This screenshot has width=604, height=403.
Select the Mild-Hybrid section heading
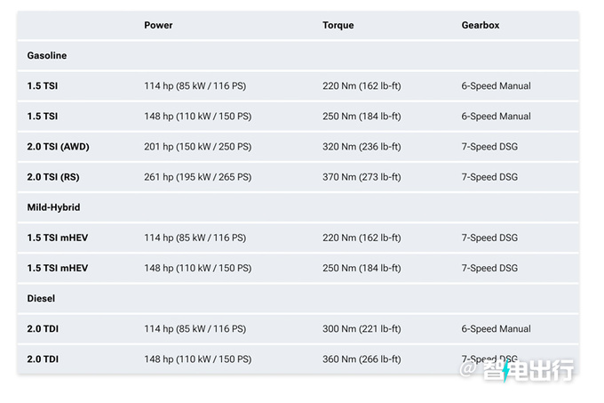(53, 207)
